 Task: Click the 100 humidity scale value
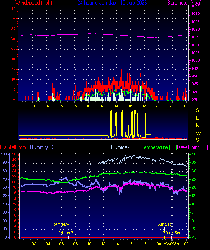pyautogui.click(x=4, y=154)
